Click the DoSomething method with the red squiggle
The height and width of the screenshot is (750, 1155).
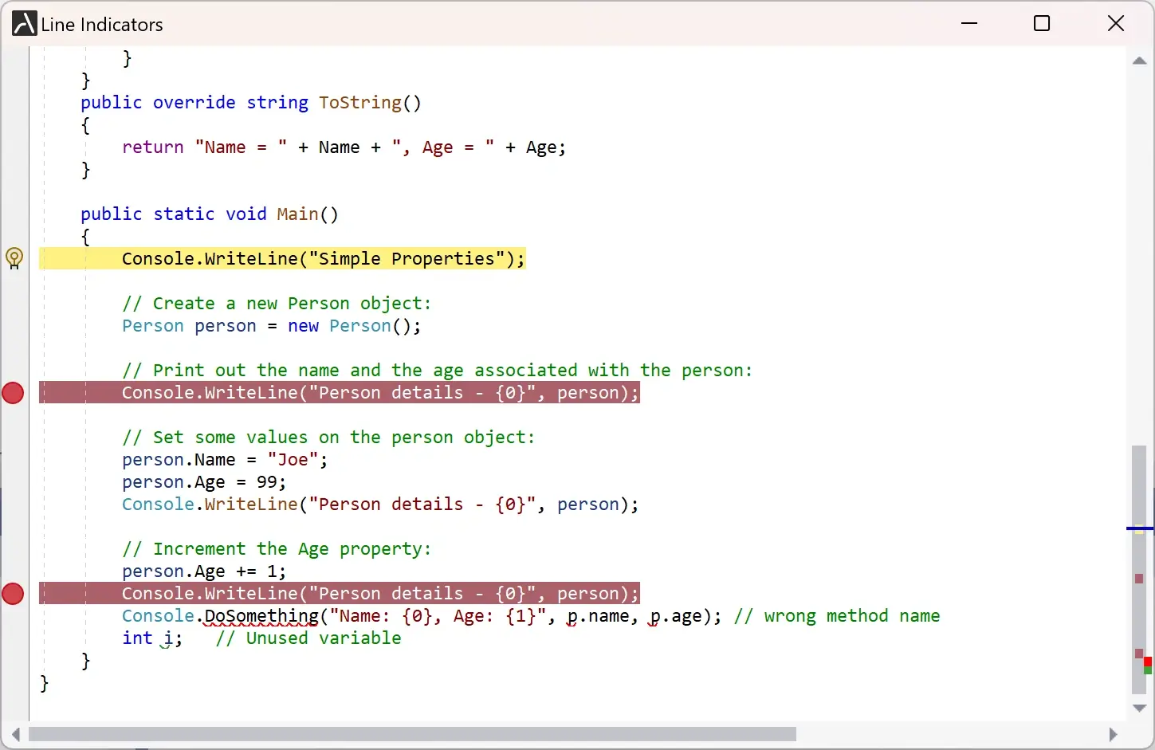[x=261, y=616]
